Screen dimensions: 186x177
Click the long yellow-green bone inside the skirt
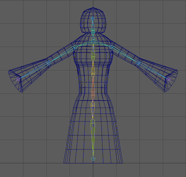coord(93,139)
